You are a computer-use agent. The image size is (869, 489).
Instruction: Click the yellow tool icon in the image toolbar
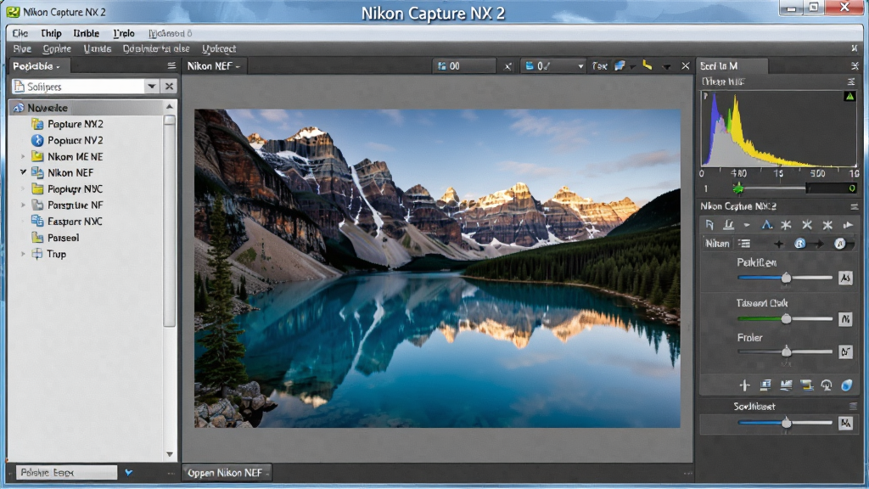[648, 65]
